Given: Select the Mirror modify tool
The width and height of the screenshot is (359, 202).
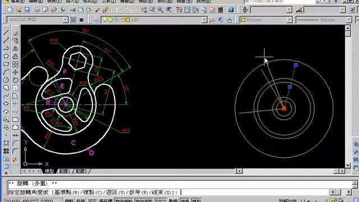Looking at the screenshot, I should point(15,49).
